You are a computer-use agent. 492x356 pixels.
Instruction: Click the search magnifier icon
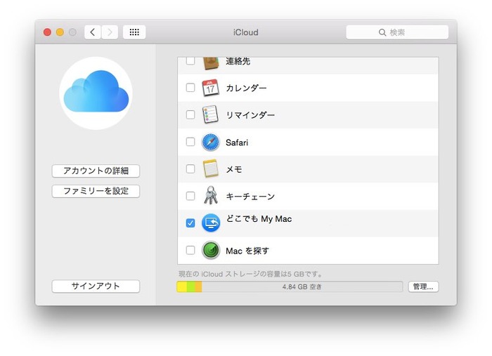click(x=382, y=32)
